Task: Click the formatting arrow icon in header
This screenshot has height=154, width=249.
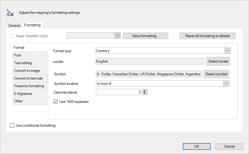Action: (10, 13)
